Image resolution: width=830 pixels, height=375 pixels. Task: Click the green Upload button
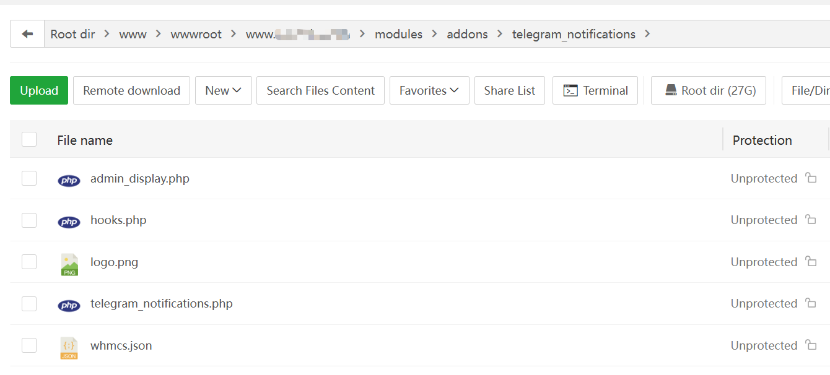tap(39, 90)
